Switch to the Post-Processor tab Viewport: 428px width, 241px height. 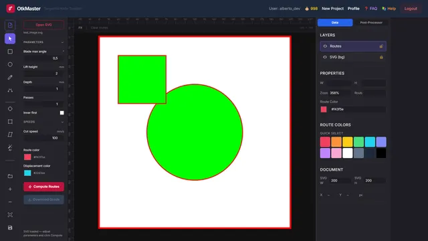pyautogui.click(x=371, y=22)
